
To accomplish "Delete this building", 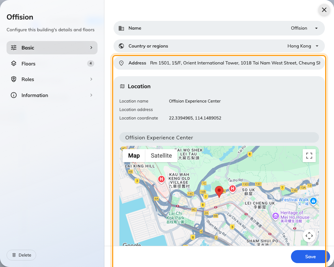I will click(x=21, y=255).
